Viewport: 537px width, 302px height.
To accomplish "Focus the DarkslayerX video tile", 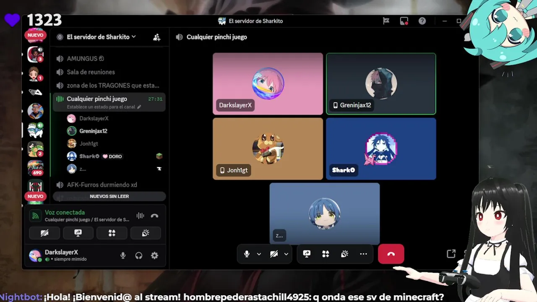I will coord(268,84).
